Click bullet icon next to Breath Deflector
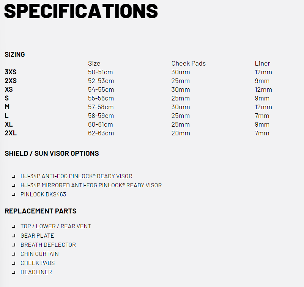The height and width of the screenshot is (287, 304). coord(14,245)
